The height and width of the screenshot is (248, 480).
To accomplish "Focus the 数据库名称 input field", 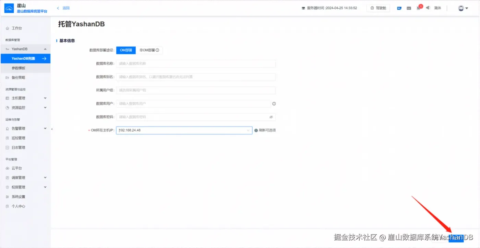I will [x=196, y=64].
